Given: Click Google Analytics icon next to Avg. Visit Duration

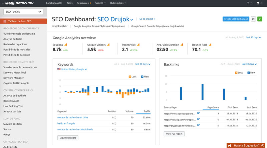Looking at the screenshot, I should click(182, 45).
